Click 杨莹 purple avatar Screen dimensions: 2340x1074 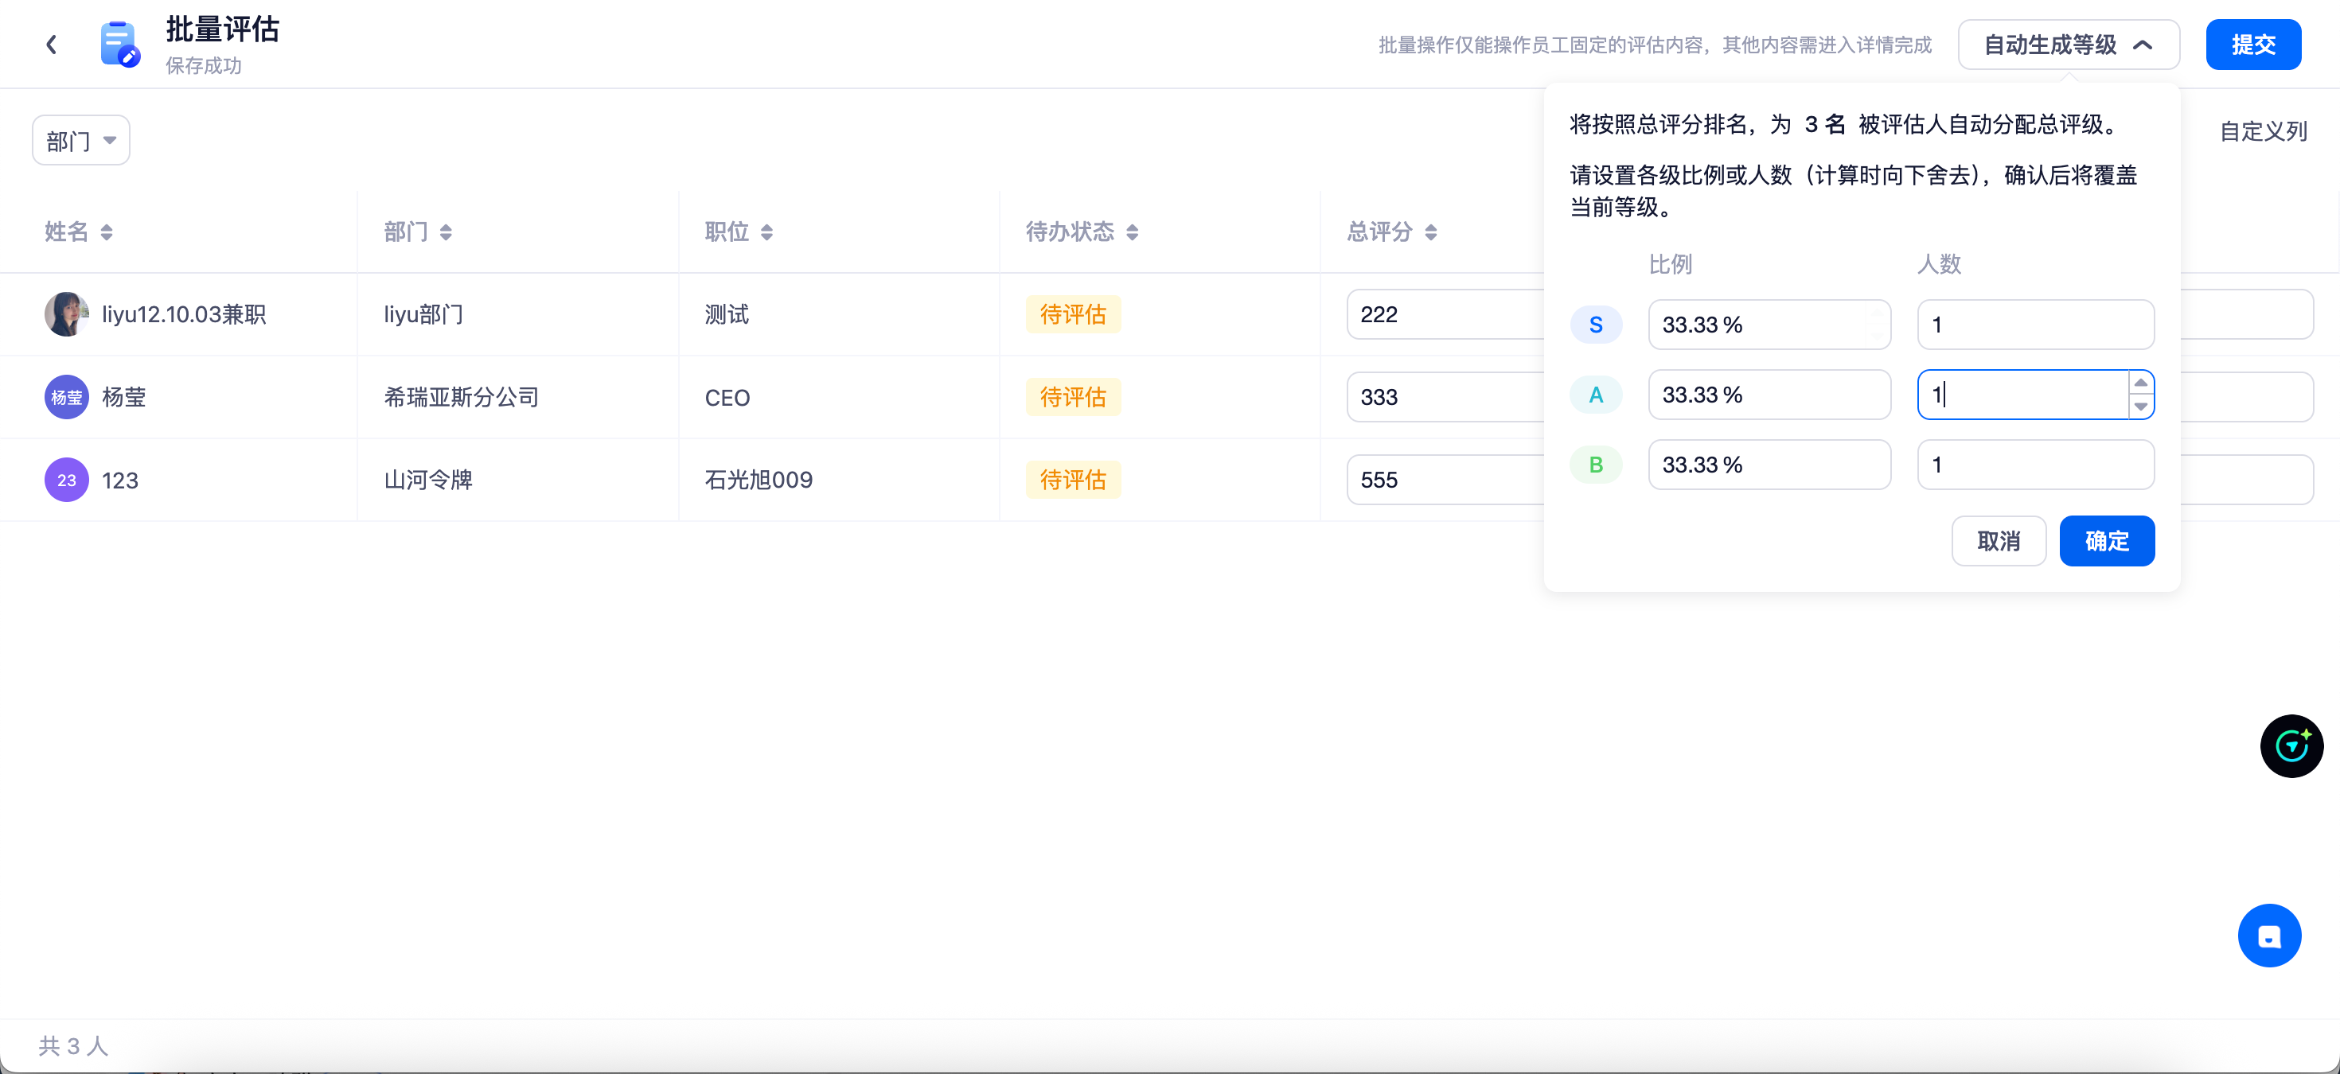click(66, 397)
